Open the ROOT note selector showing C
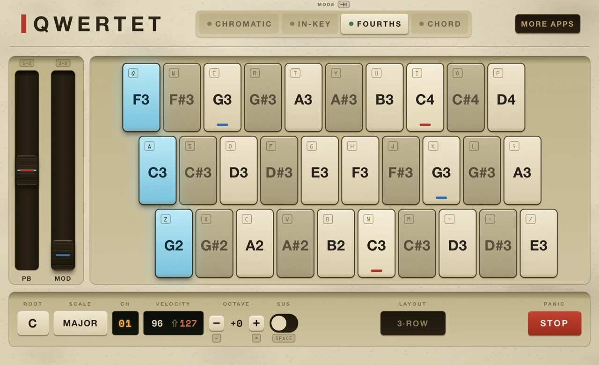599x365 pixels. (33, 323)
